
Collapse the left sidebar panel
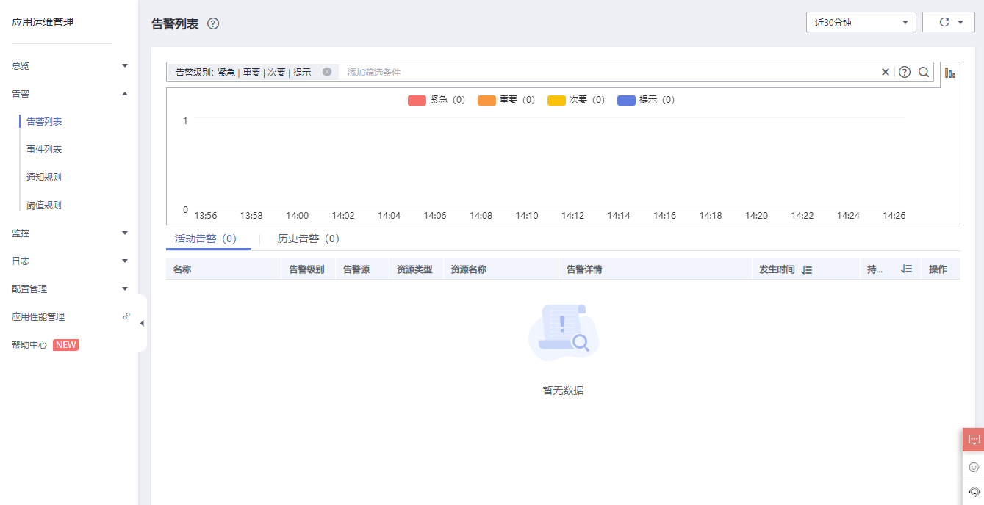[x=142, y=323]
